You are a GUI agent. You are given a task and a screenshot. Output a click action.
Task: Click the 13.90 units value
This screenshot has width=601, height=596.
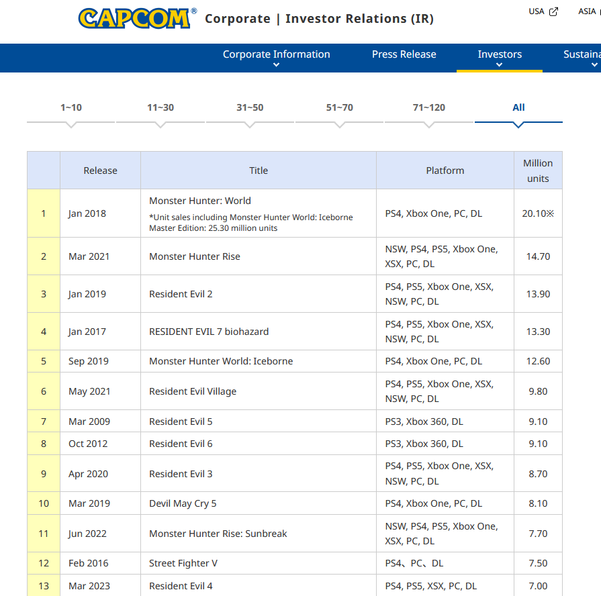coord(538,294)
